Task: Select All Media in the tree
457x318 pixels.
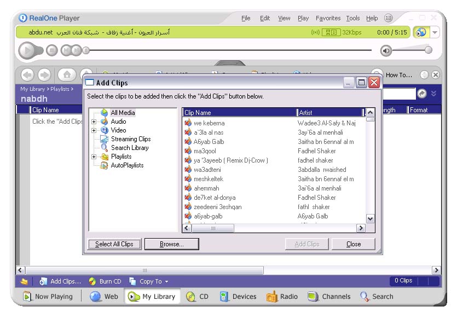Action: pyautogui.click(x=123, y=113)
